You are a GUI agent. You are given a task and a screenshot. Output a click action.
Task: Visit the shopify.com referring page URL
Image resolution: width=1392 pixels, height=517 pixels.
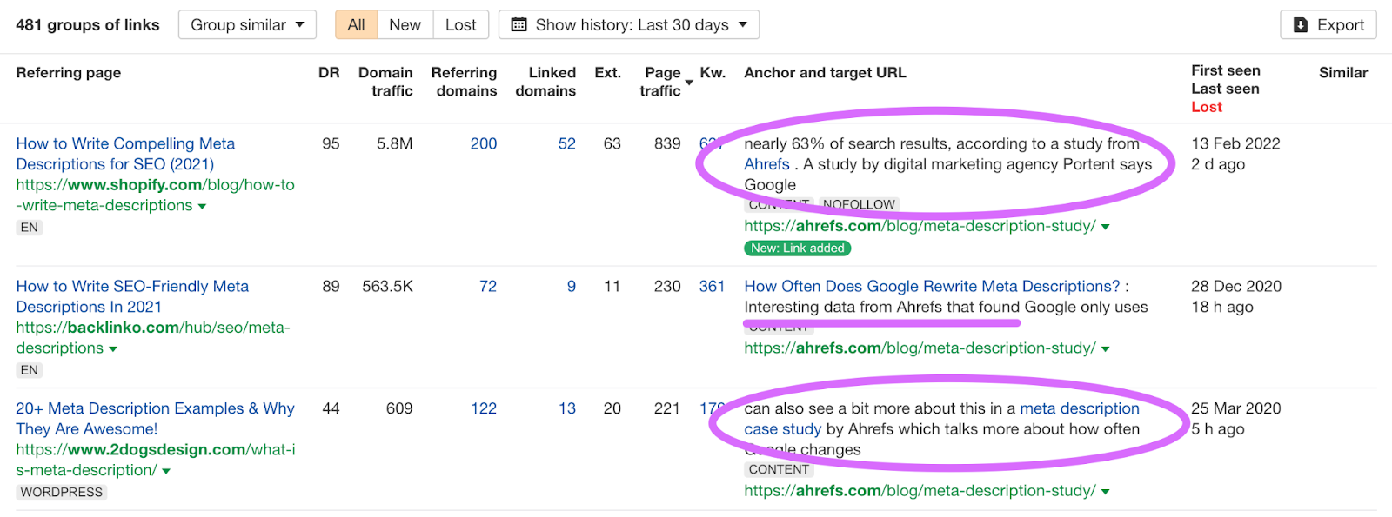pyautogui.click(x=155, y=196)
